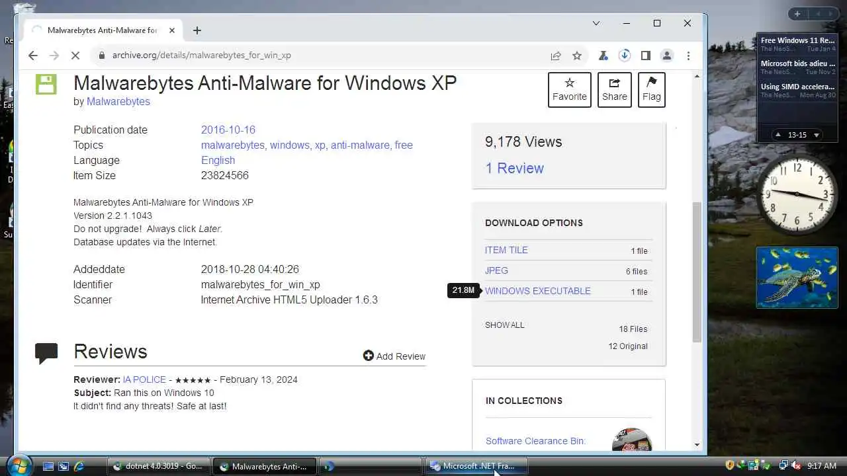
Task: Switch to Malwarebytes Anti- taskbar button
Action: tap(264, 466)
